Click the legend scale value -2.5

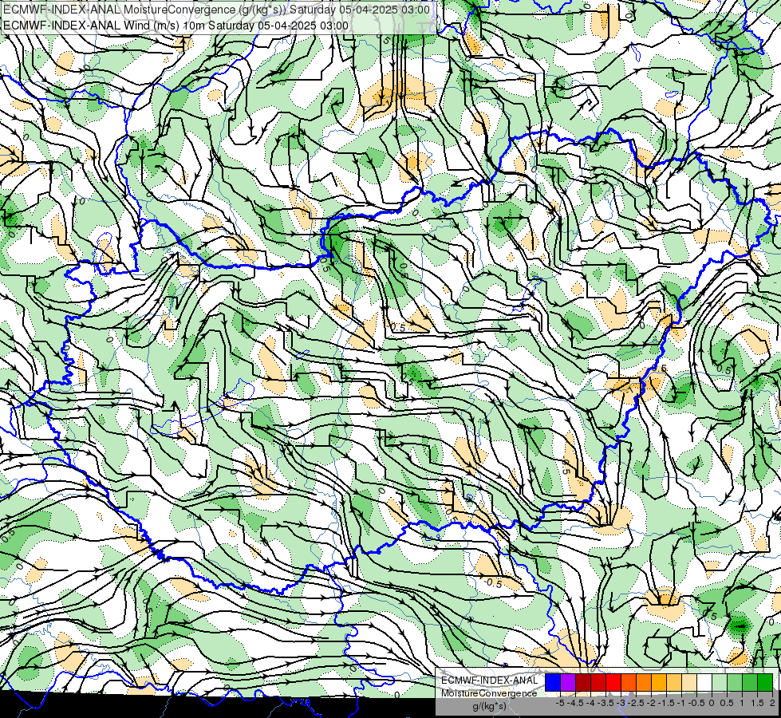636,703
